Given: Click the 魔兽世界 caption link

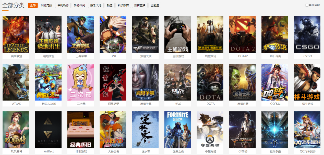Looking at the screenshot, I should (243, 104).
